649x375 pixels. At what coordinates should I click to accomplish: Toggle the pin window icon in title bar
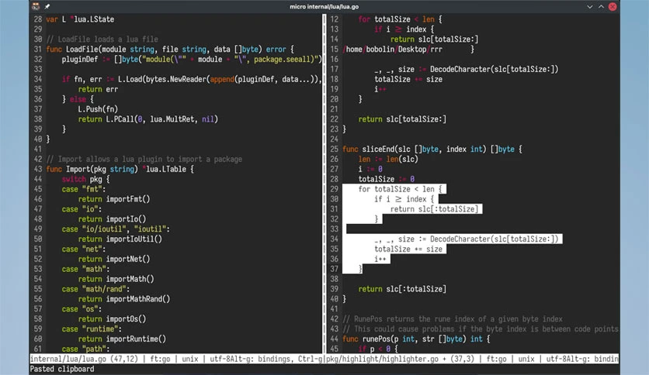pos(47,6)
